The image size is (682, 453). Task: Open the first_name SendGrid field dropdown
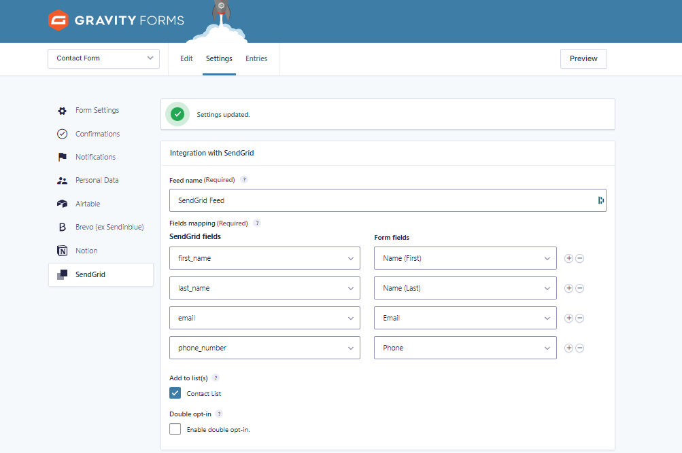tap(265, 259)
